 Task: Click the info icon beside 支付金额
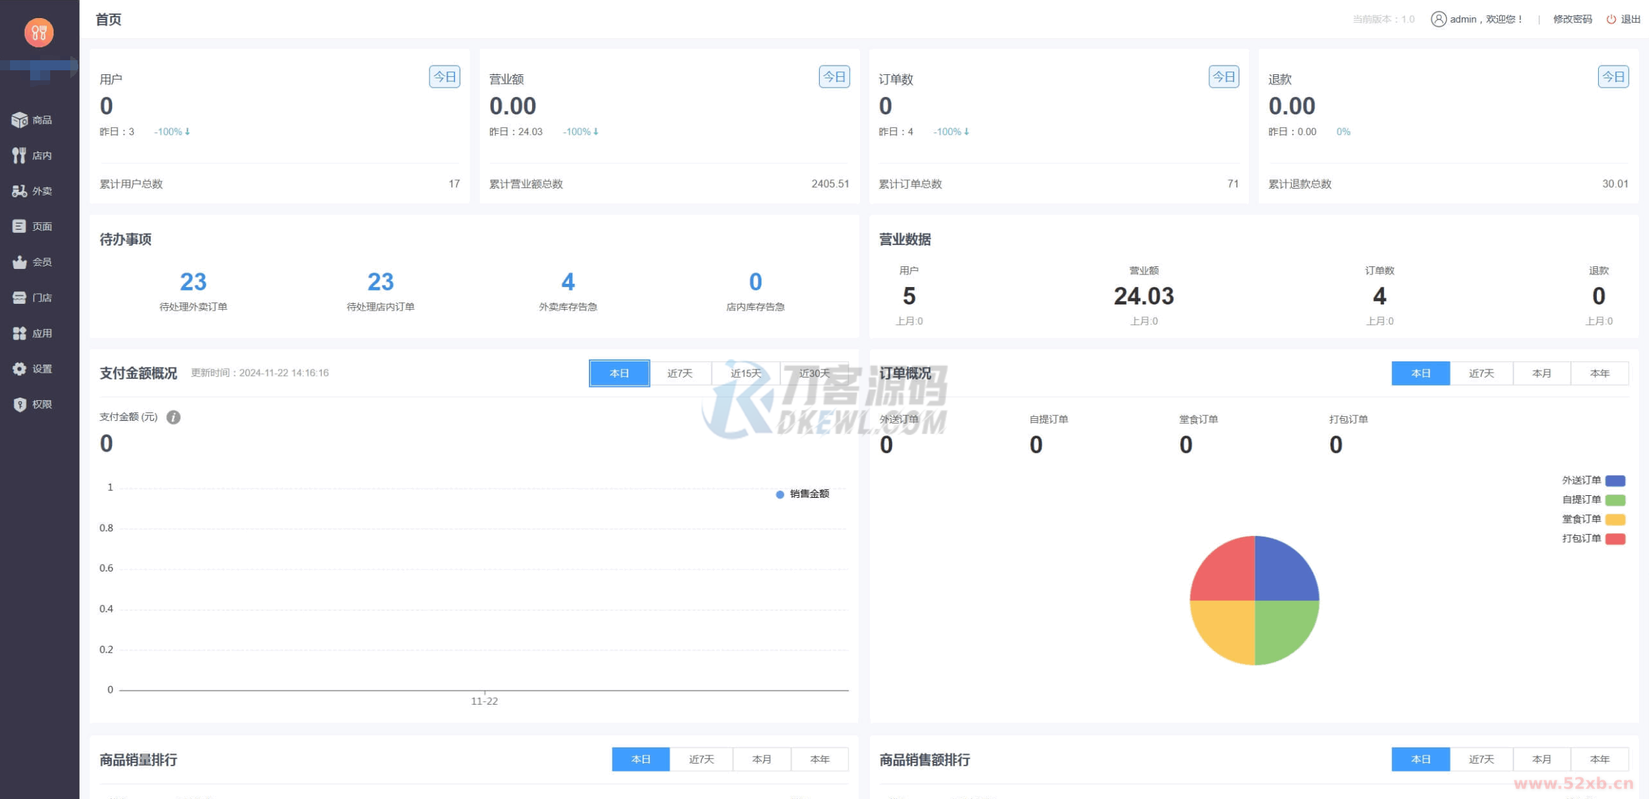pyautogui.click(x=173, y=417)
